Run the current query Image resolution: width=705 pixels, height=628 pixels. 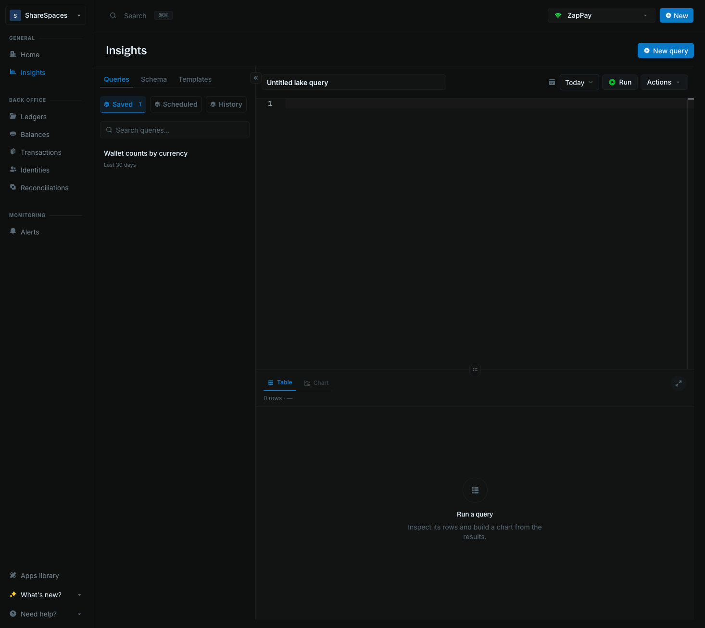pos(620,82)
